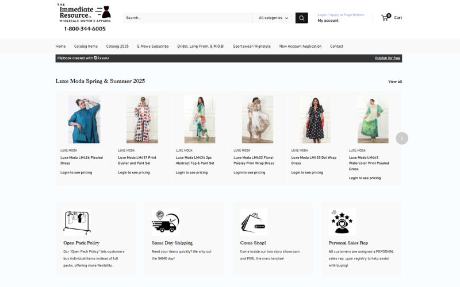Click Login / Apply at Page Bottom link
The image size is (460, 287).
(x=341, y=15)
